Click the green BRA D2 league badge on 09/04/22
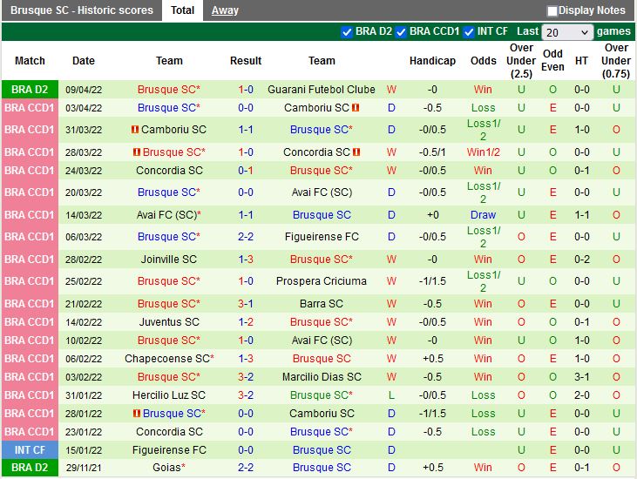Screen dimensions: 637x479 (30, 90)
